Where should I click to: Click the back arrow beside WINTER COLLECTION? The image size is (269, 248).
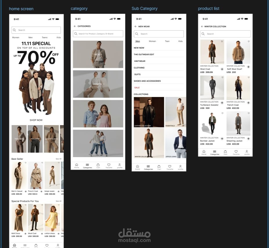point(202,26)
